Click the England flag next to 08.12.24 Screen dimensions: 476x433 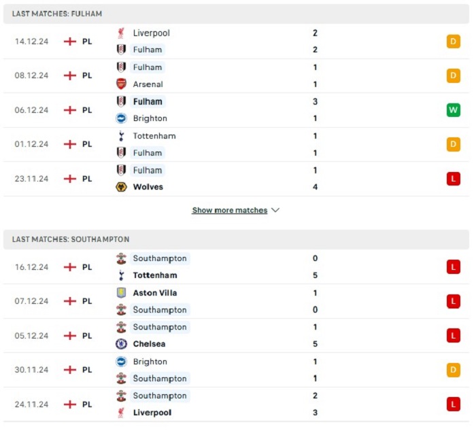pyautogui.click(x=70, y=75)
